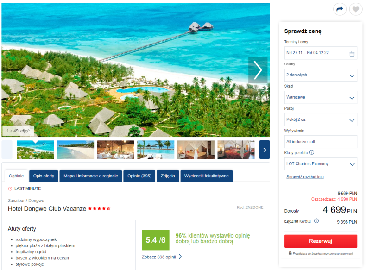Switch to the Opis oferty tab
Screen dimensions: 366x270
(x=44, y=176)
